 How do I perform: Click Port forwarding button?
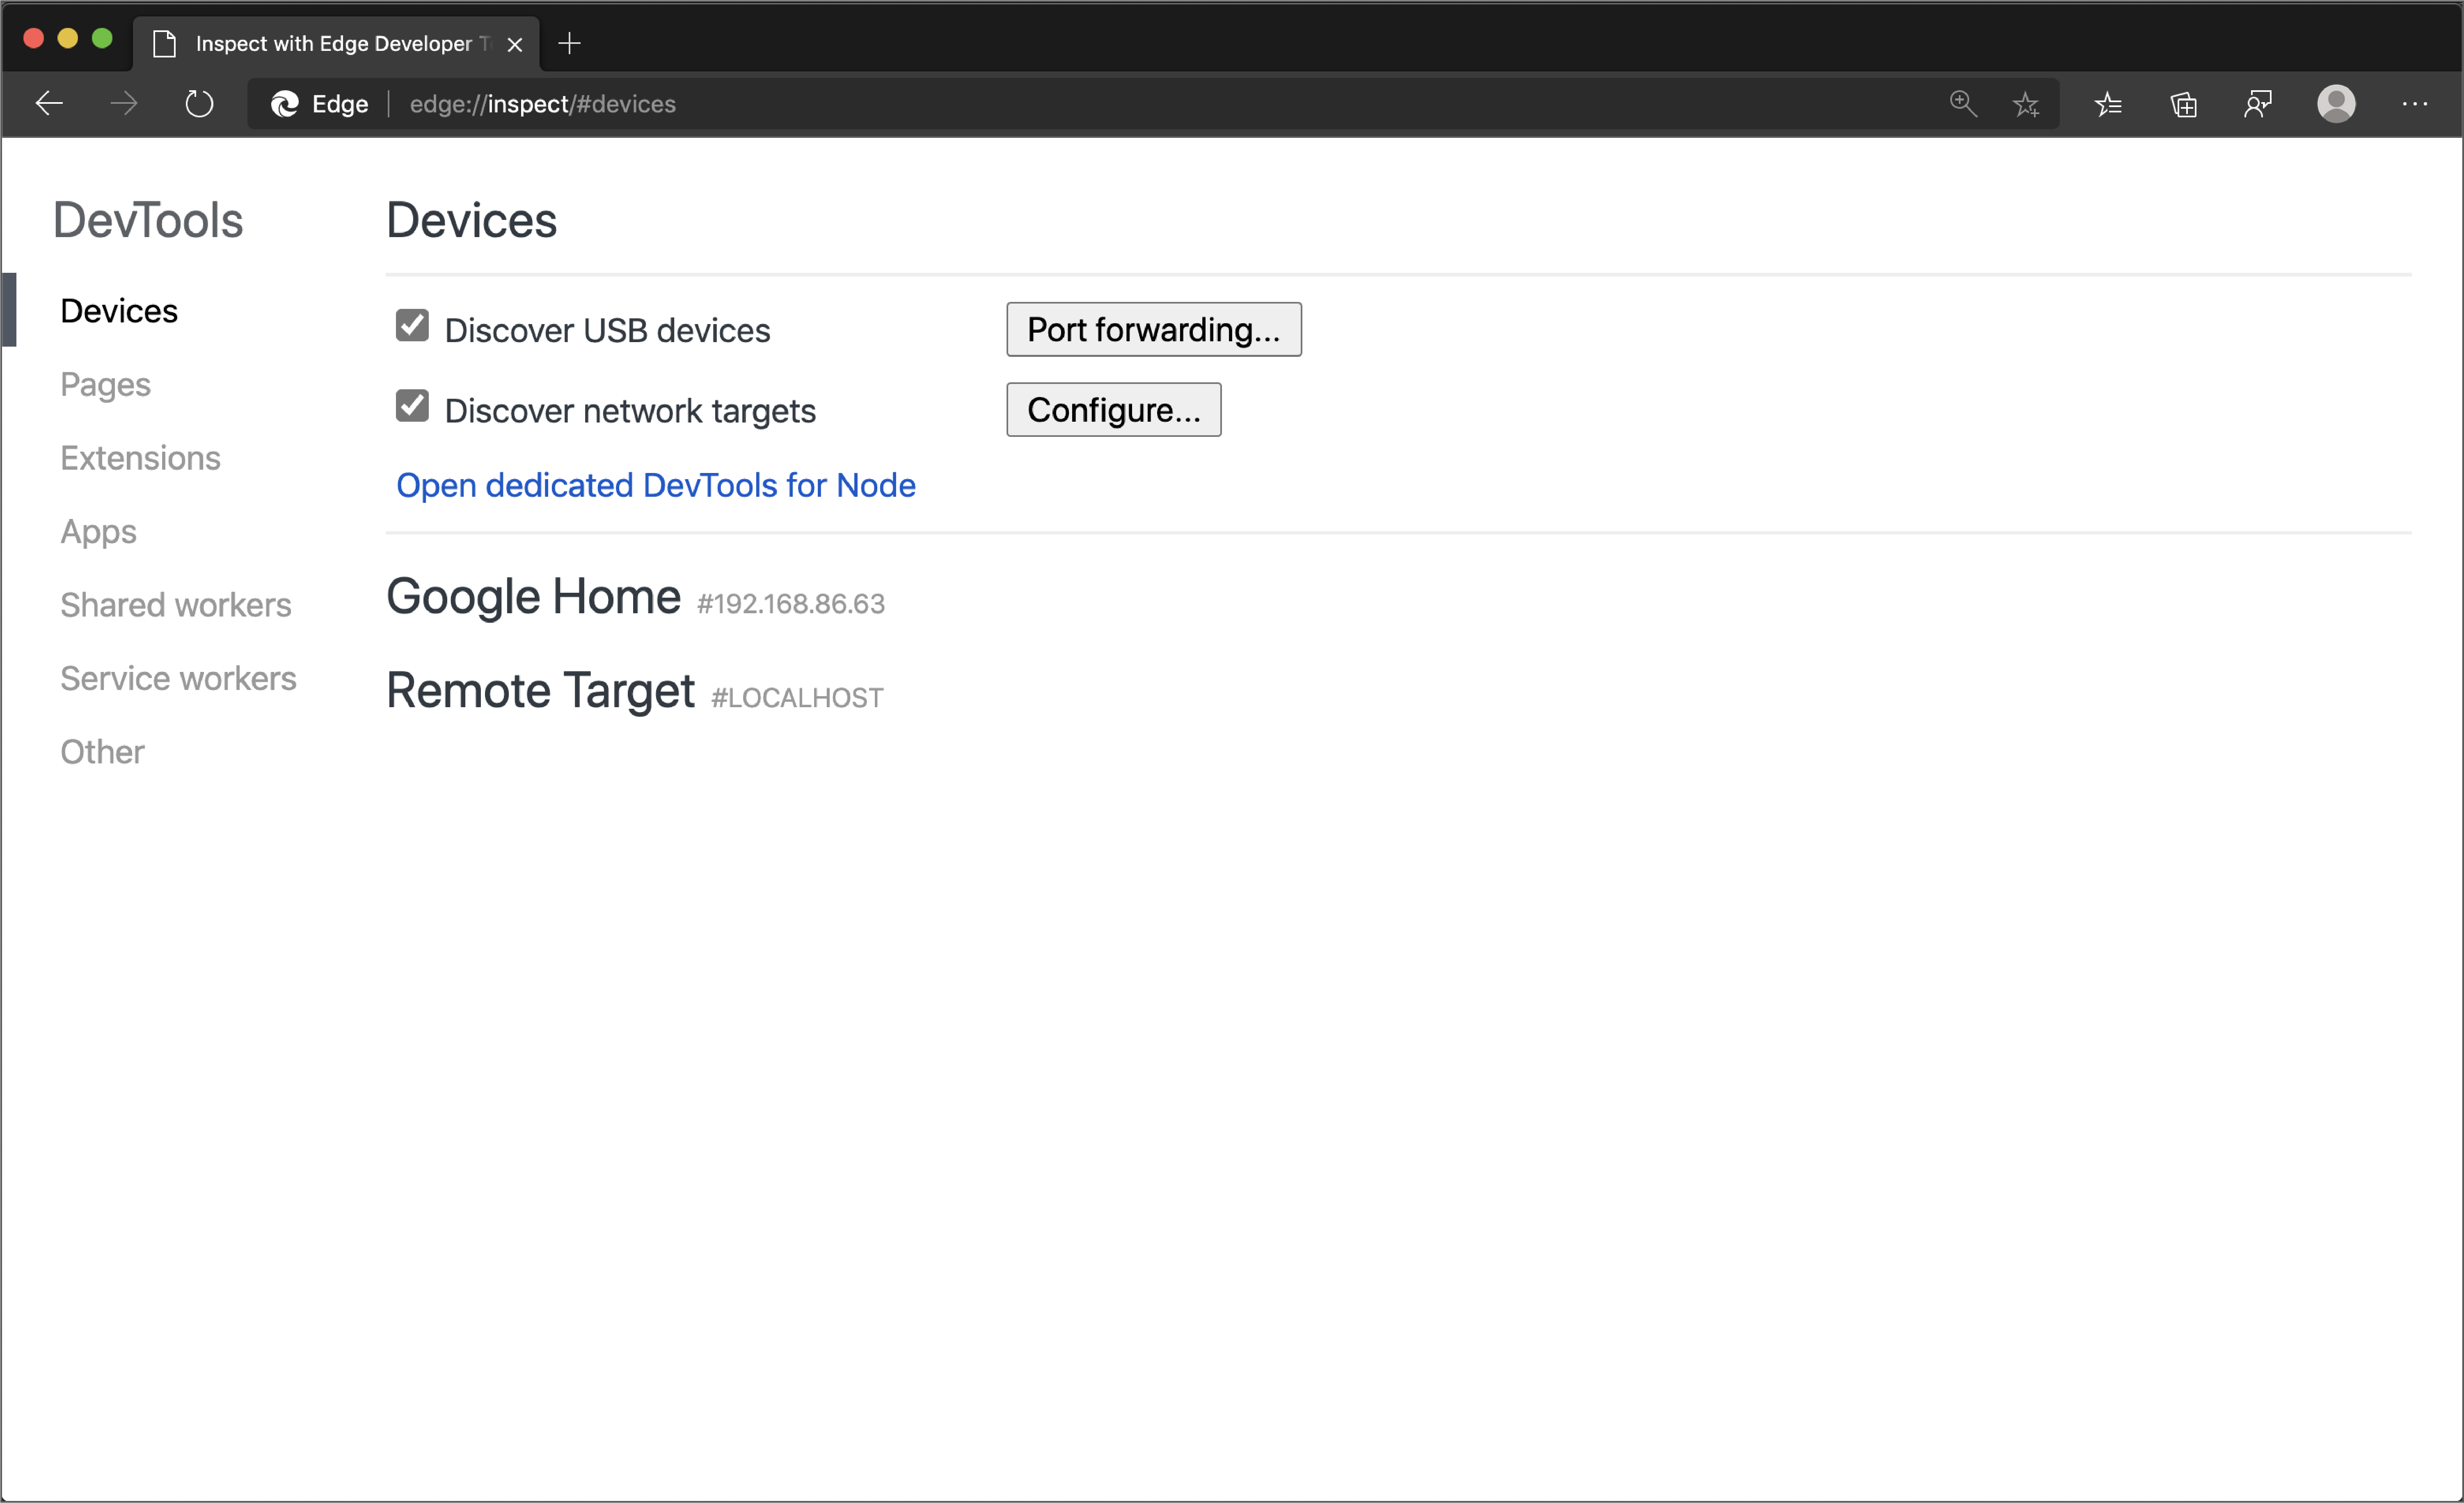click(1153, 329)
